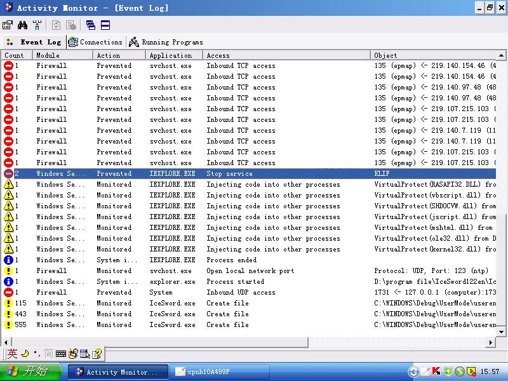Toggle the IME half-moon width mode
508x381 pixels.
tap(25, 354)
